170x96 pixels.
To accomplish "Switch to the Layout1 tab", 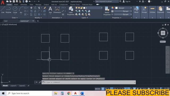I will click(13, 86).
